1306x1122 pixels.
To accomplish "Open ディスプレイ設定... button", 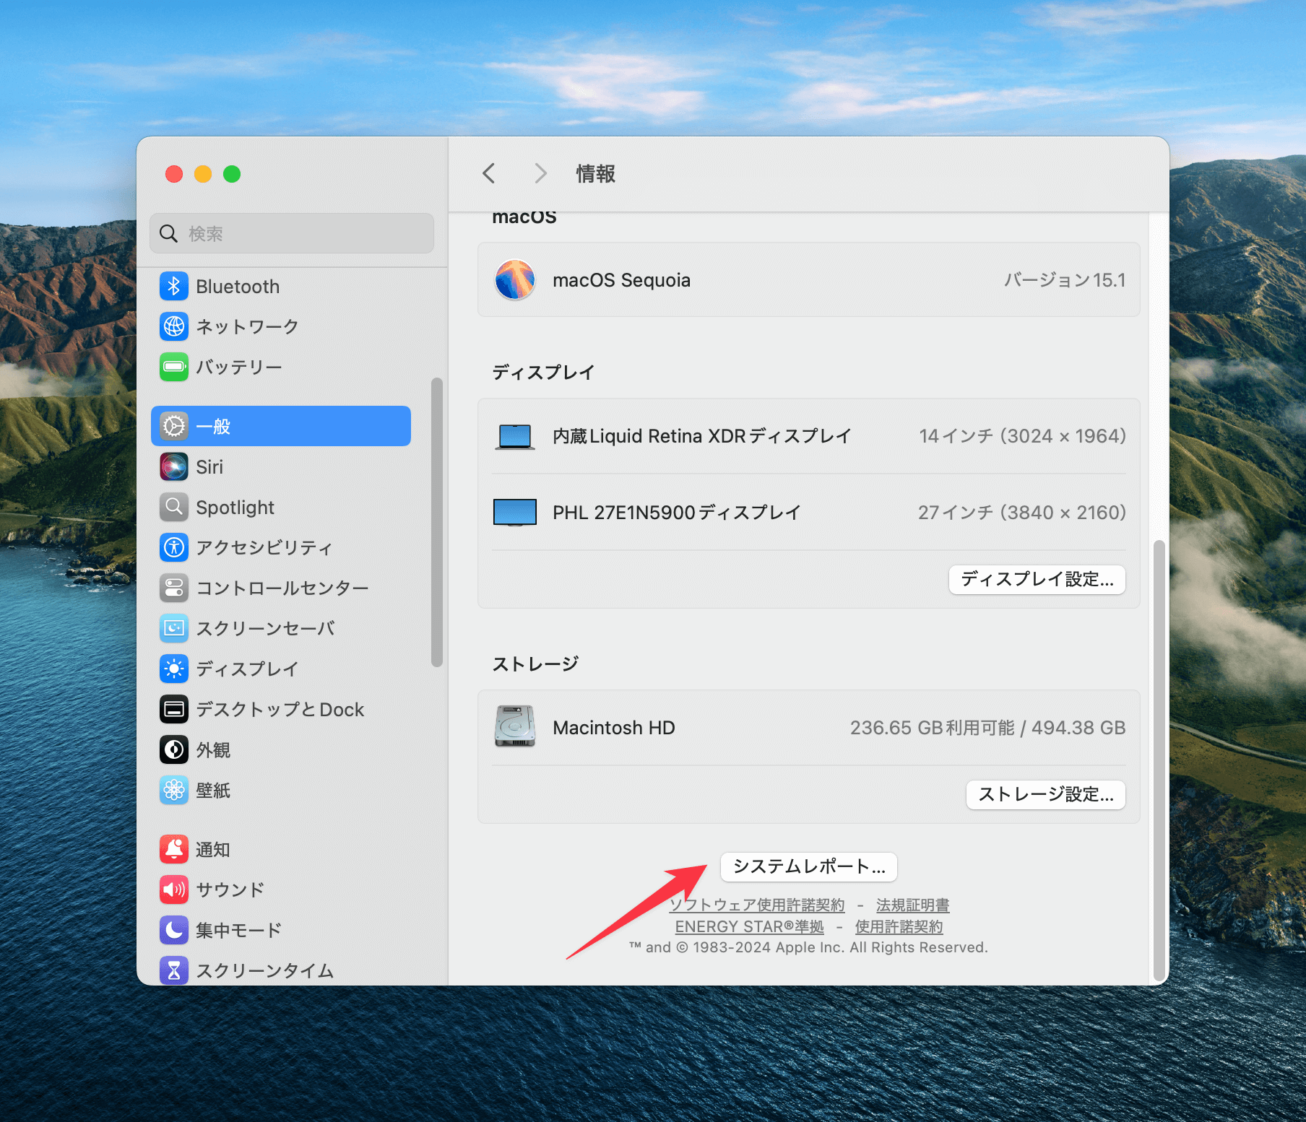I will pyautogui.click(x=1037, y=579).
